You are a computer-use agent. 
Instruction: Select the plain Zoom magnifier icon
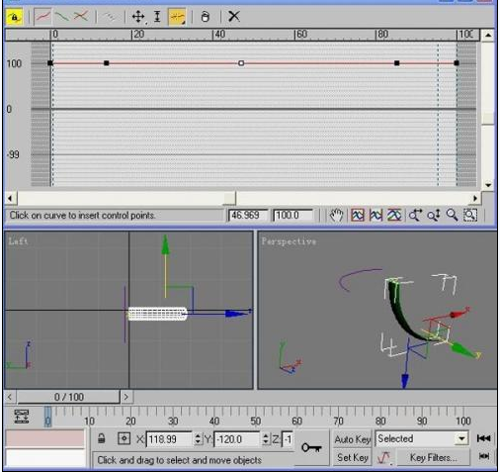coord(452,216)
